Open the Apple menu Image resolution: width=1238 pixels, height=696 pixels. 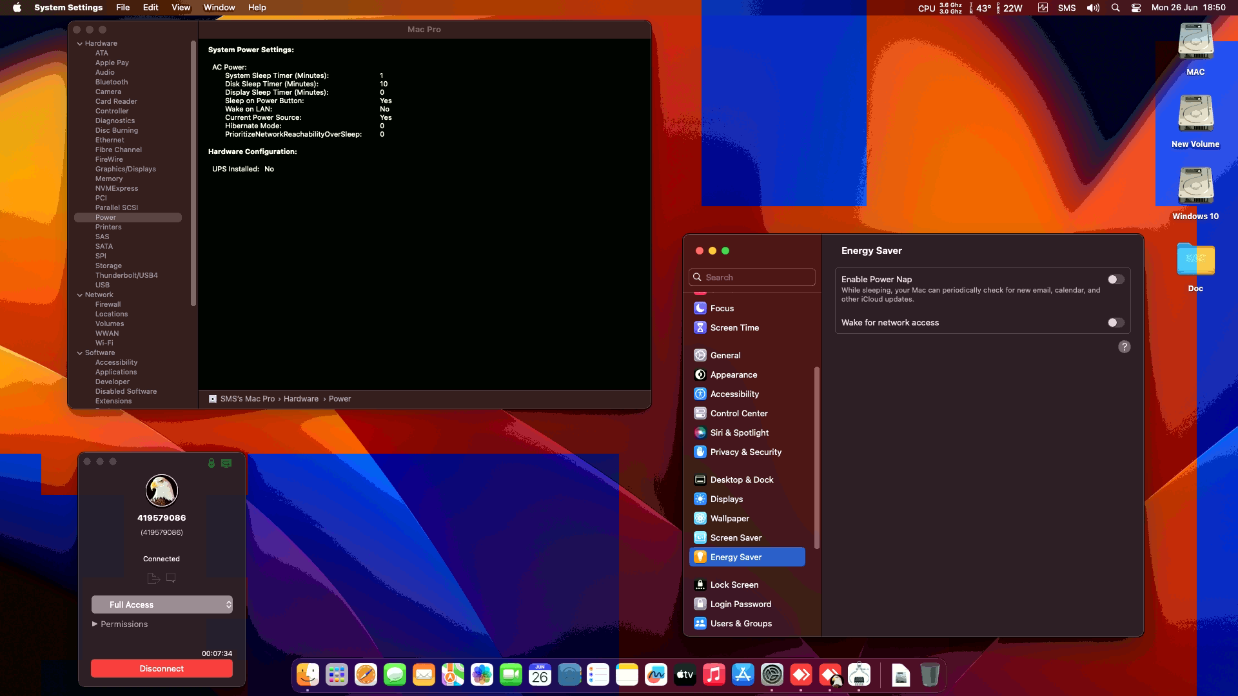(17, 8)
